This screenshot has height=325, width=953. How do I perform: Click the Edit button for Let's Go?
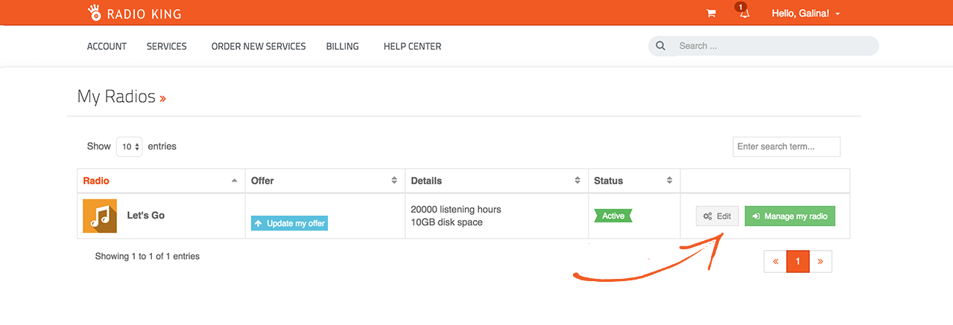[x=718, y=216]
